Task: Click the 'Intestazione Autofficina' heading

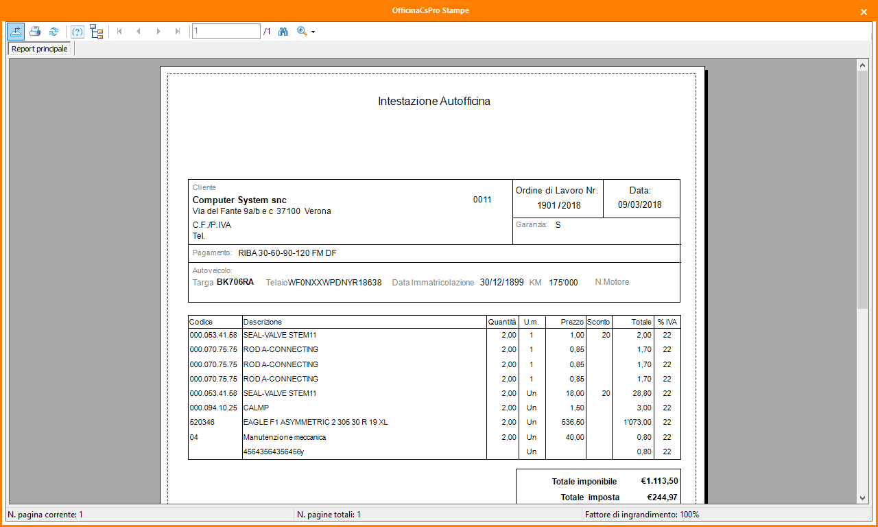Action: click(434, 102)
